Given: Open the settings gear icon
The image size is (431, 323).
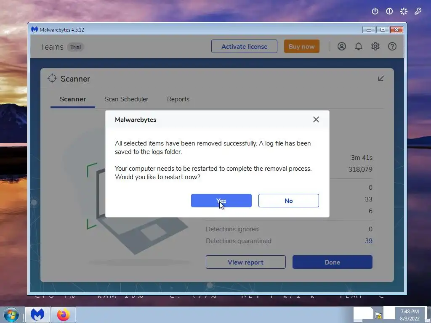Looking at the screenshot, I should (375, 46).
